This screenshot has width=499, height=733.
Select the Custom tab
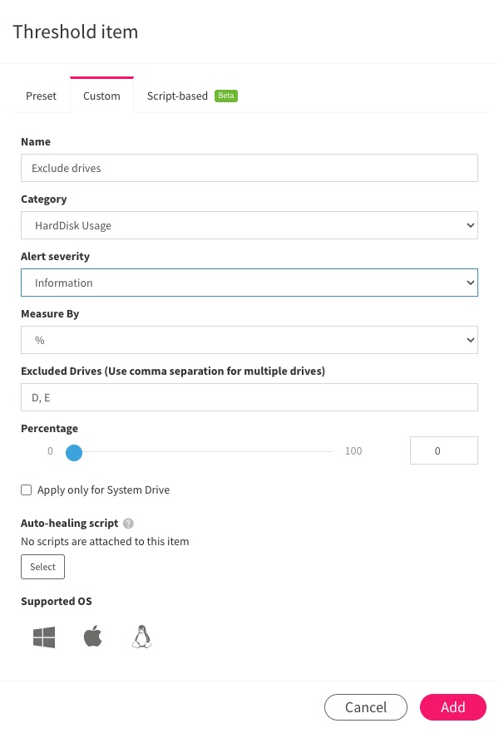(101, 96)
